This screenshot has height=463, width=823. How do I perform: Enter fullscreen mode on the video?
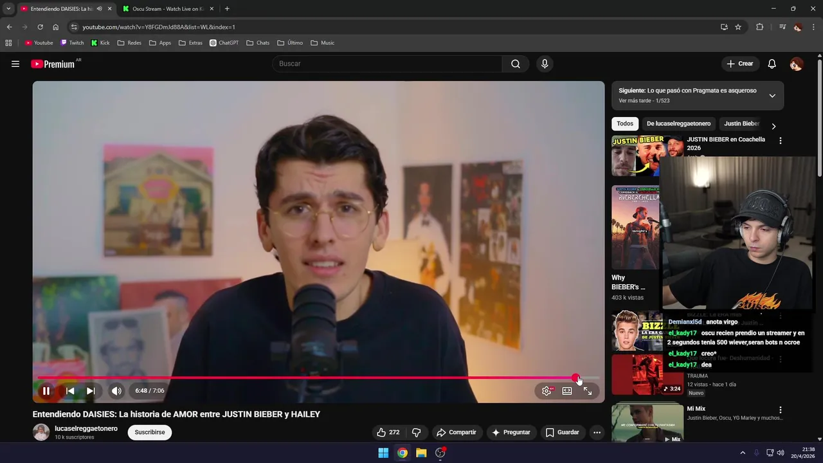coord(588,390)
